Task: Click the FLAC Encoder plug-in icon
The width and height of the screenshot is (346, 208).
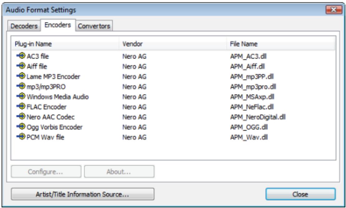Action: [x=21, y=107]
